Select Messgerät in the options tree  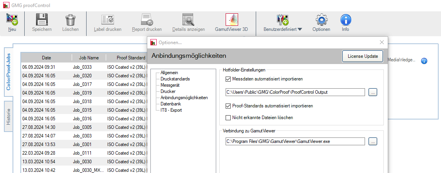(x=170, y=85)
